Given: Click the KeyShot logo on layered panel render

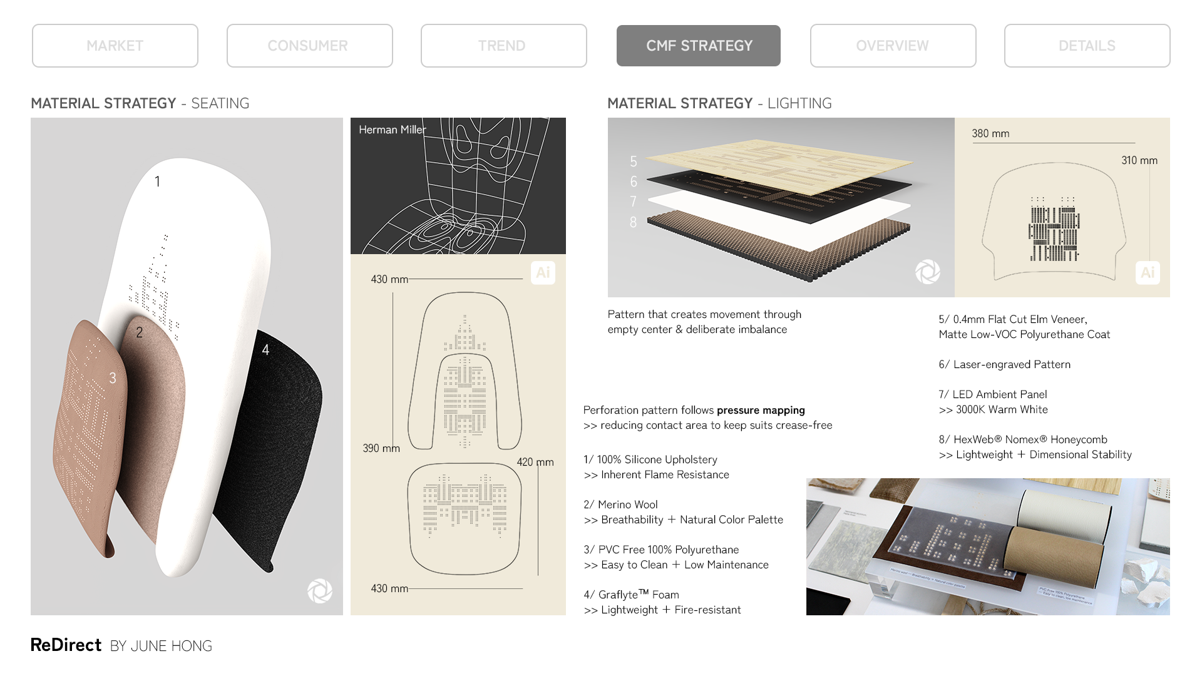Looking at the screenshot, I should tap(928, 272).
